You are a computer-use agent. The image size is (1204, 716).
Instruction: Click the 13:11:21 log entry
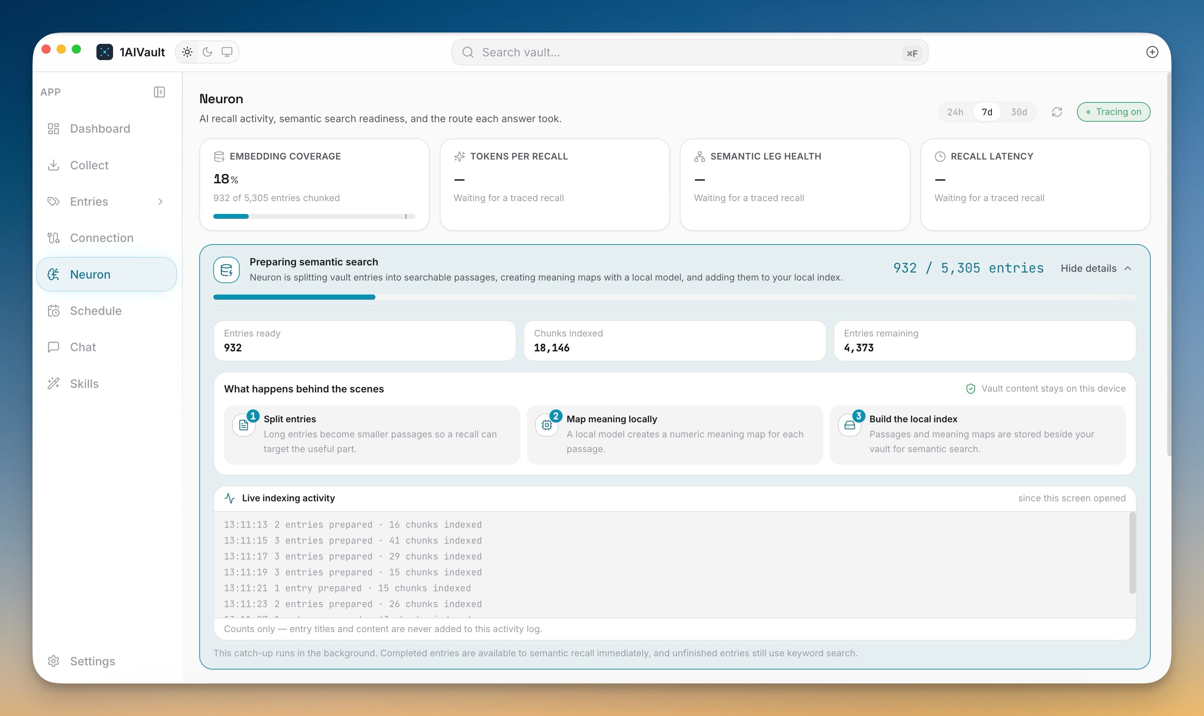pos(347,588)
